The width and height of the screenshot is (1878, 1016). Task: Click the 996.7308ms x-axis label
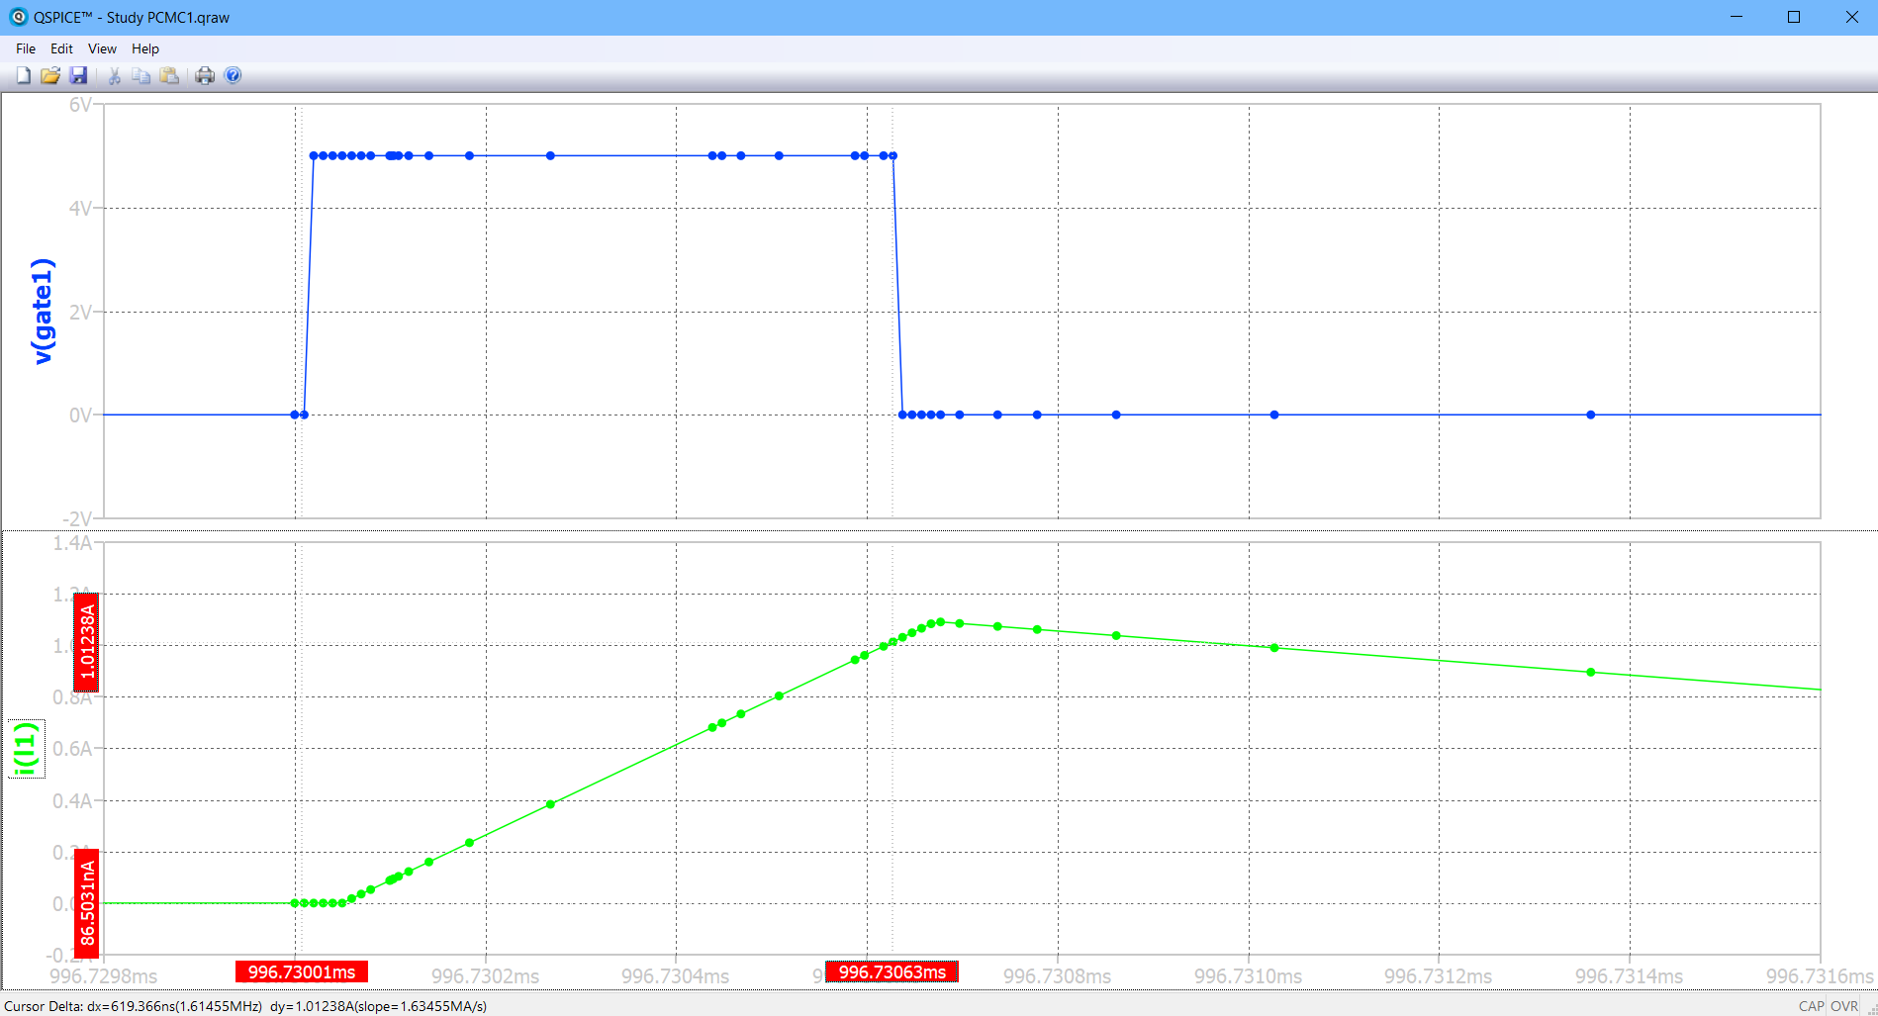(1058, 976)
